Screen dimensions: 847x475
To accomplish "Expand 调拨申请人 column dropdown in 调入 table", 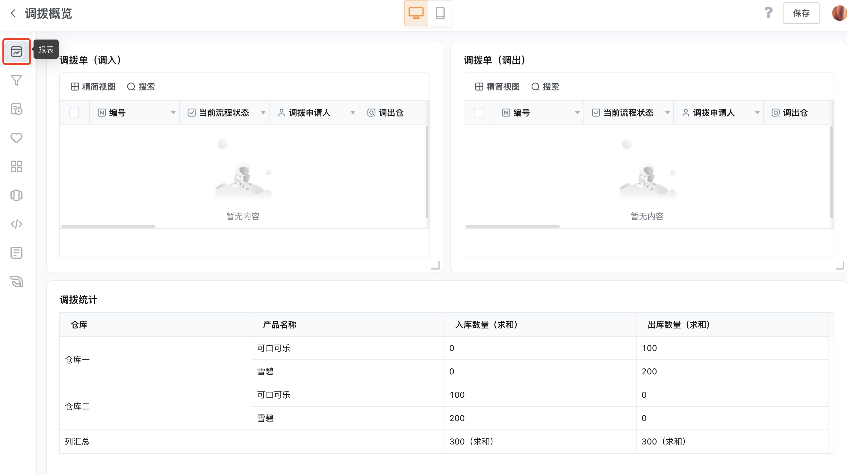I will pos(353,113).
